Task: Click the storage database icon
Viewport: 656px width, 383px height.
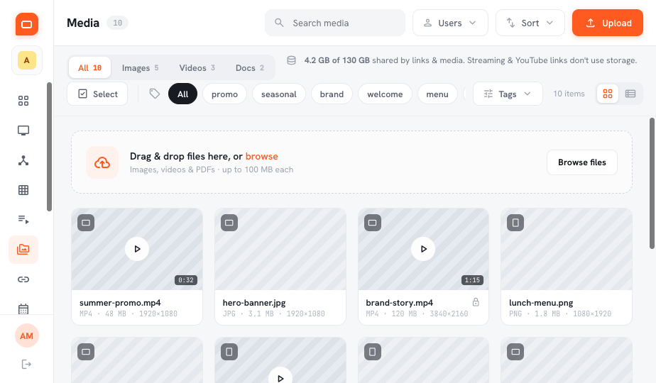Action: pos(292,60)
